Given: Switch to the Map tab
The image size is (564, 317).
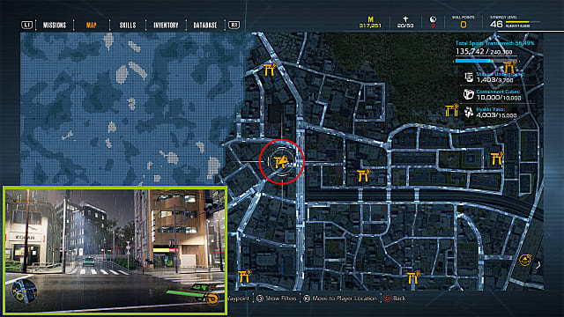Looking at the screenshot, I should 92,26.
